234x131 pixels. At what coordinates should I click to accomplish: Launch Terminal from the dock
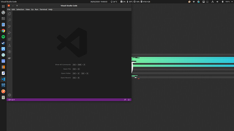coord(3,19)
